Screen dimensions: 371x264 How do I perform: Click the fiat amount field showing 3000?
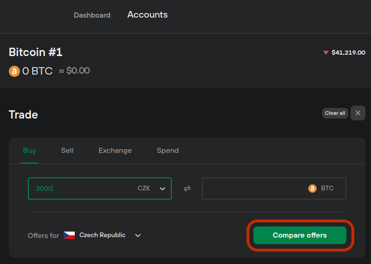click(100, 189)
